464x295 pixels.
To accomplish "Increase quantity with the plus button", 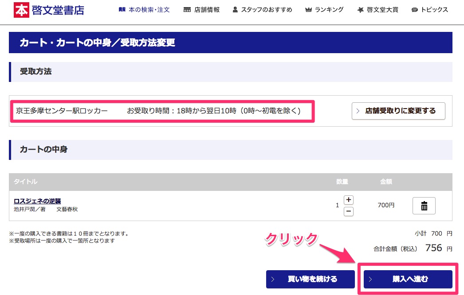I will click(349, 200).
